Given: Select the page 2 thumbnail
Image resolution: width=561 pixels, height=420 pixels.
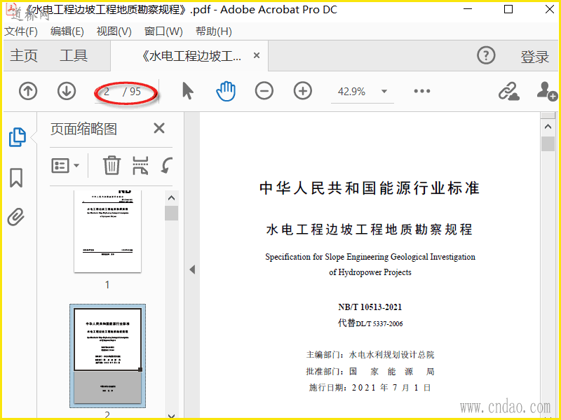Looking at the screenshot, I should [x=107, y=356].
